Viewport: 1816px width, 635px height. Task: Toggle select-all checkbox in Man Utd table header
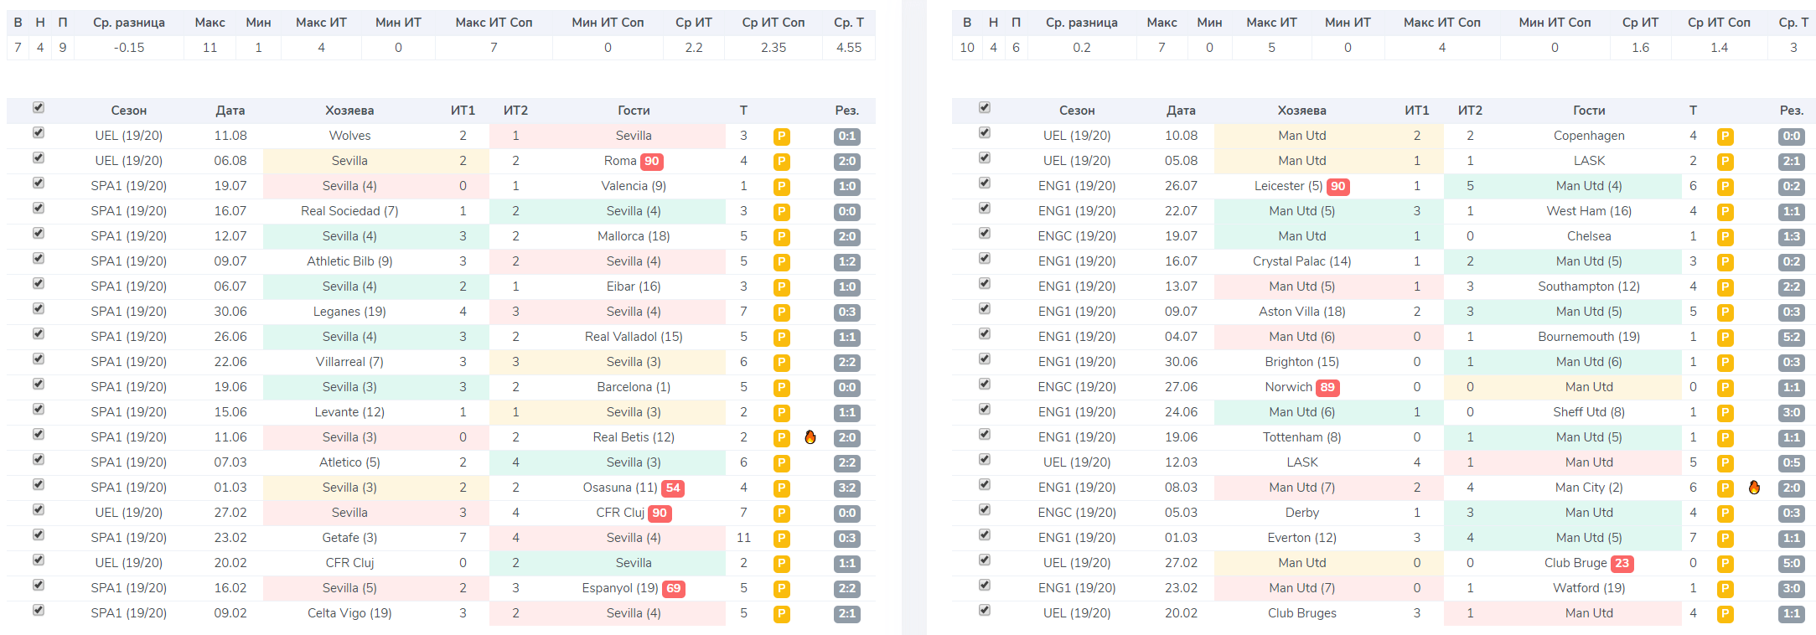985,108
